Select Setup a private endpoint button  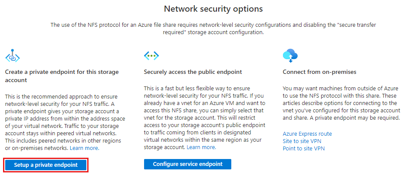(46, 165)
